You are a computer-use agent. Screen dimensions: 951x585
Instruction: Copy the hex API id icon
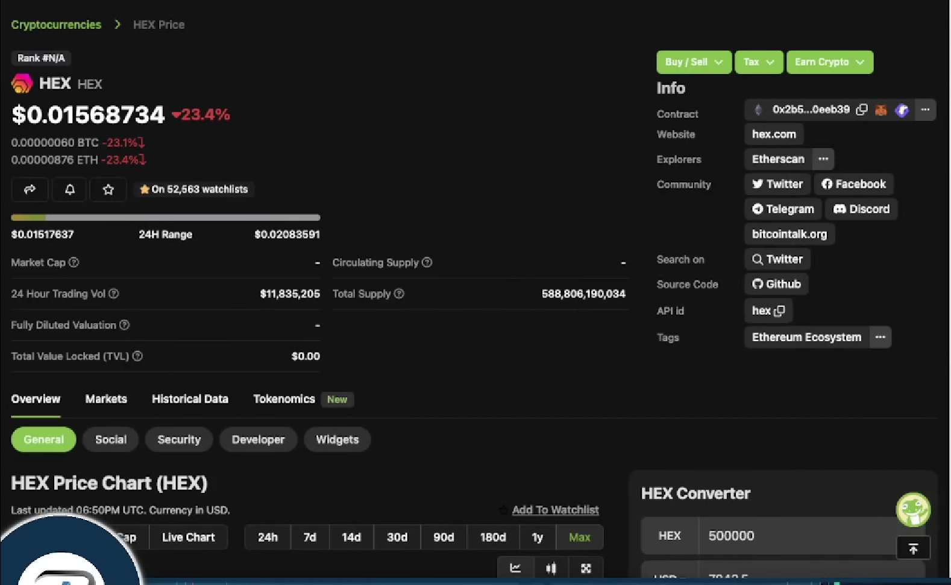(x=779, y=311)
